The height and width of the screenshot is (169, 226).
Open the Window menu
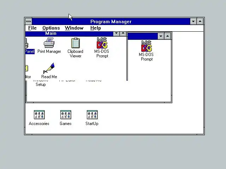coord(74,28)
